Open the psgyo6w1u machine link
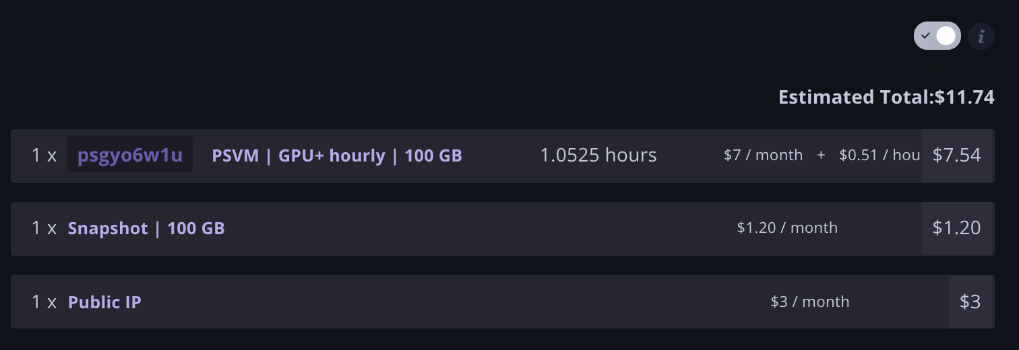The height and width of the screenshot is (350, 1019). 130,155
